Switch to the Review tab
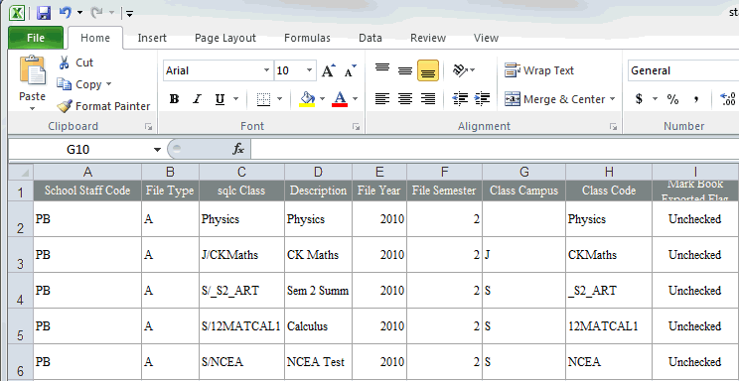This screenshot has width=739, height=381. tap(428, 38)
